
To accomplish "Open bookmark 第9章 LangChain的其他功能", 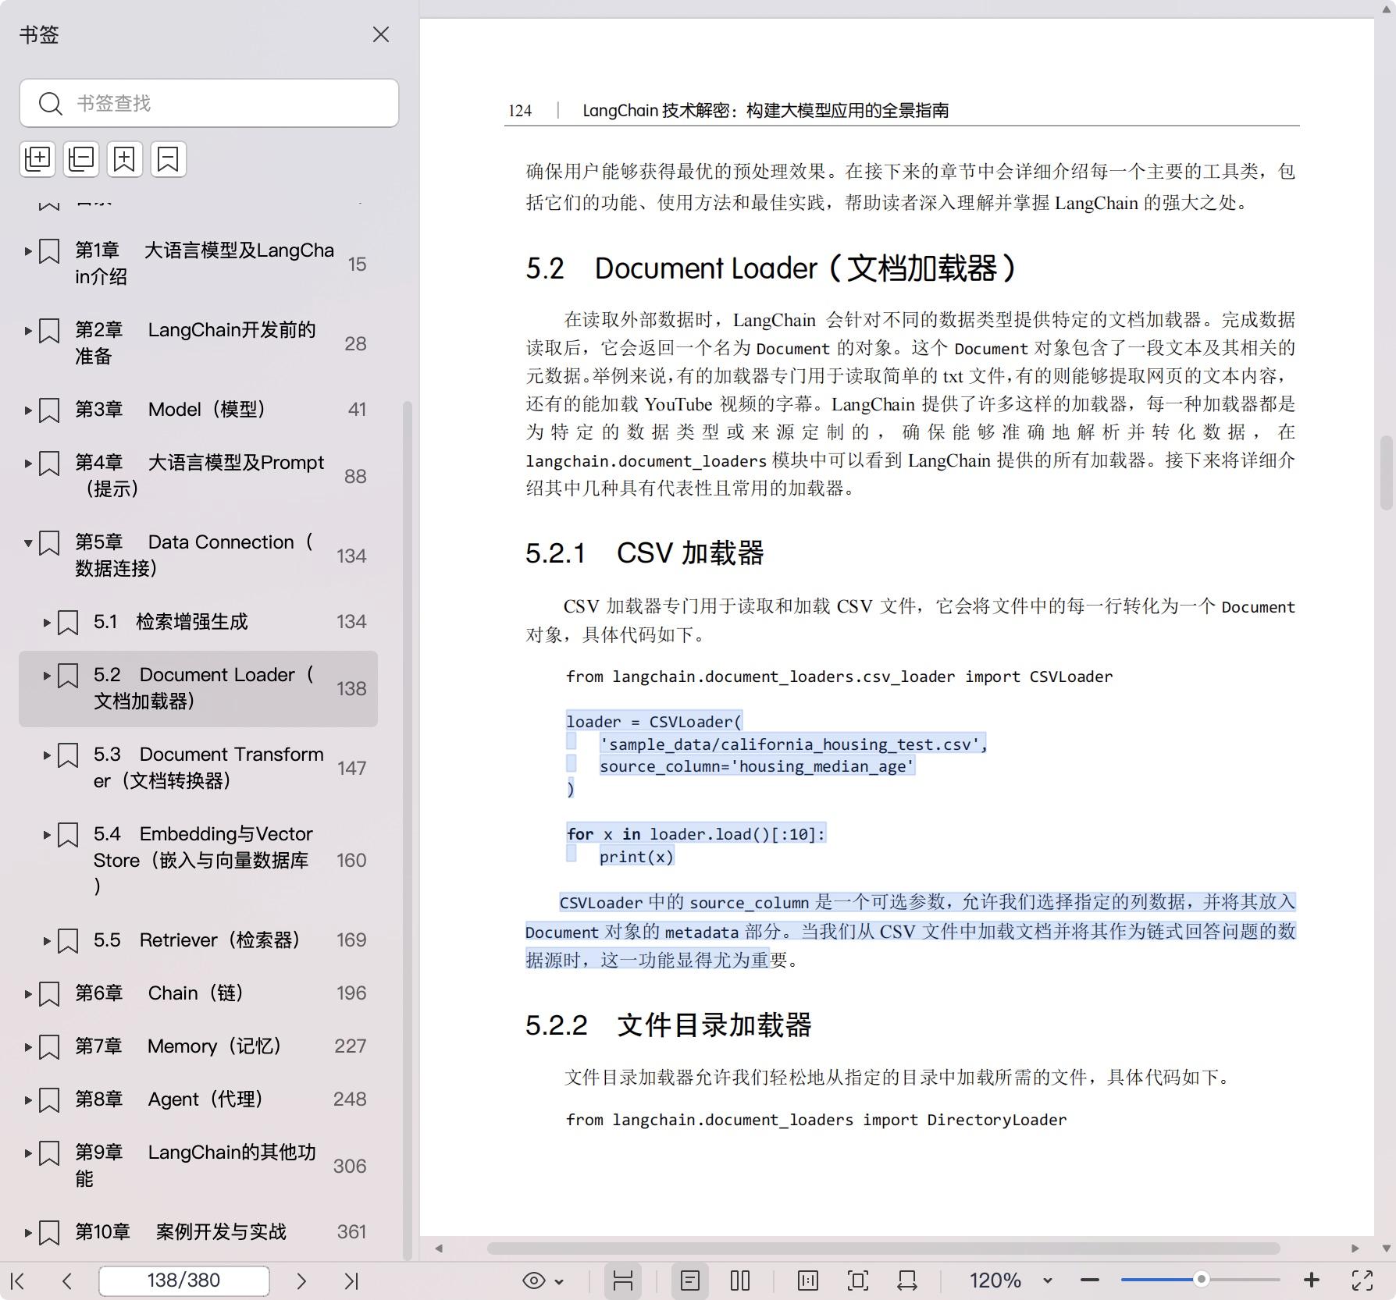I will [x=195, y=1165].
